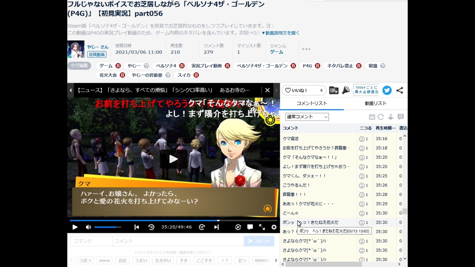Toggle repeat playback icon
The width and height of the screenshot is (475, 267).
[238, 227]
